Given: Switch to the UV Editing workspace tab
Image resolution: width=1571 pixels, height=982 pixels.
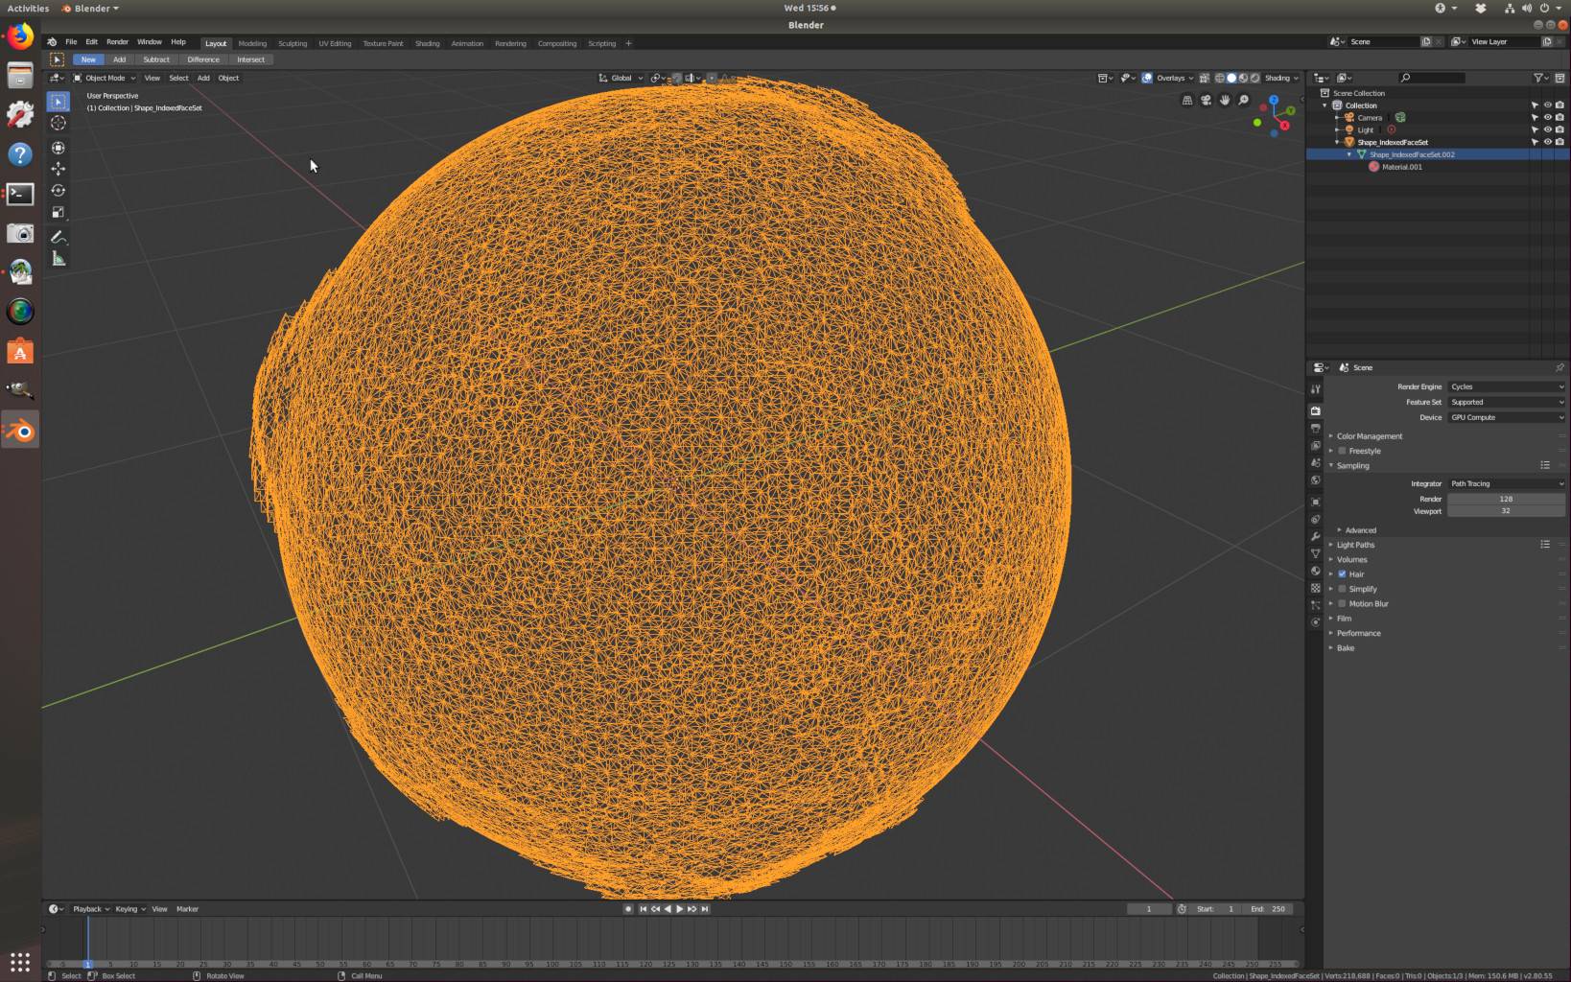Looking at the screenshot, I should click(335, 43).
